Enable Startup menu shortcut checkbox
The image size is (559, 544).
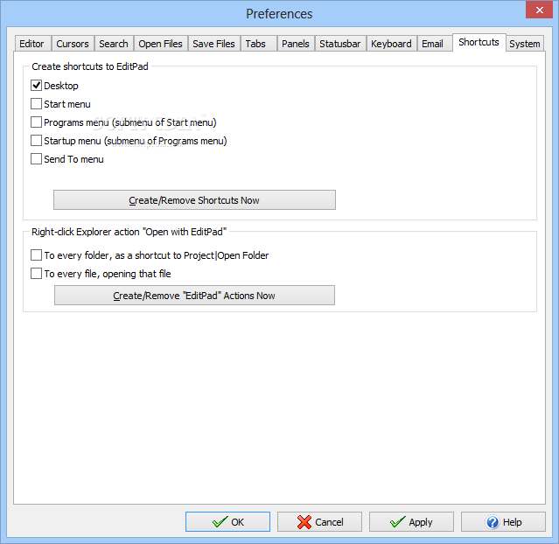pos(36,141)
